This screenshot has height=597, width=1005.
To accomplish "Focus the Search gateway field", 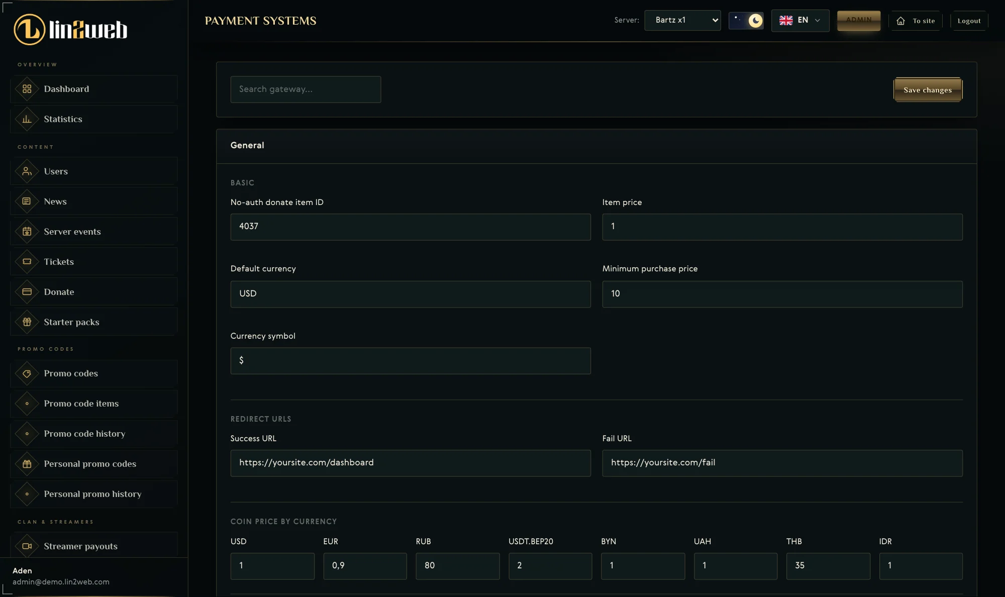I will click(x=306, y=89).
